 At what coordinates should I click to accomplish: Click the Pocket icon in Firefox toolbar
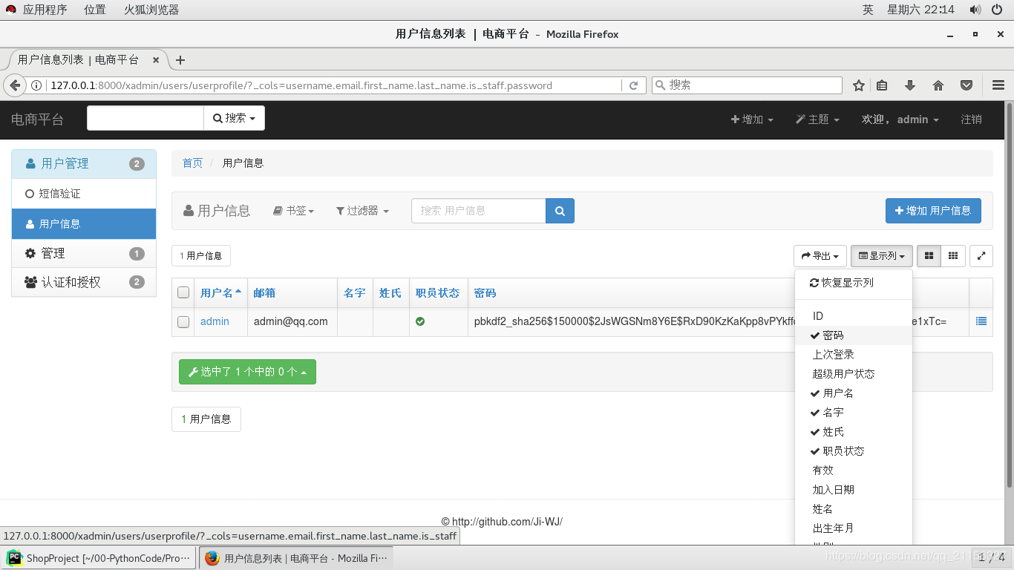(966, 85)
